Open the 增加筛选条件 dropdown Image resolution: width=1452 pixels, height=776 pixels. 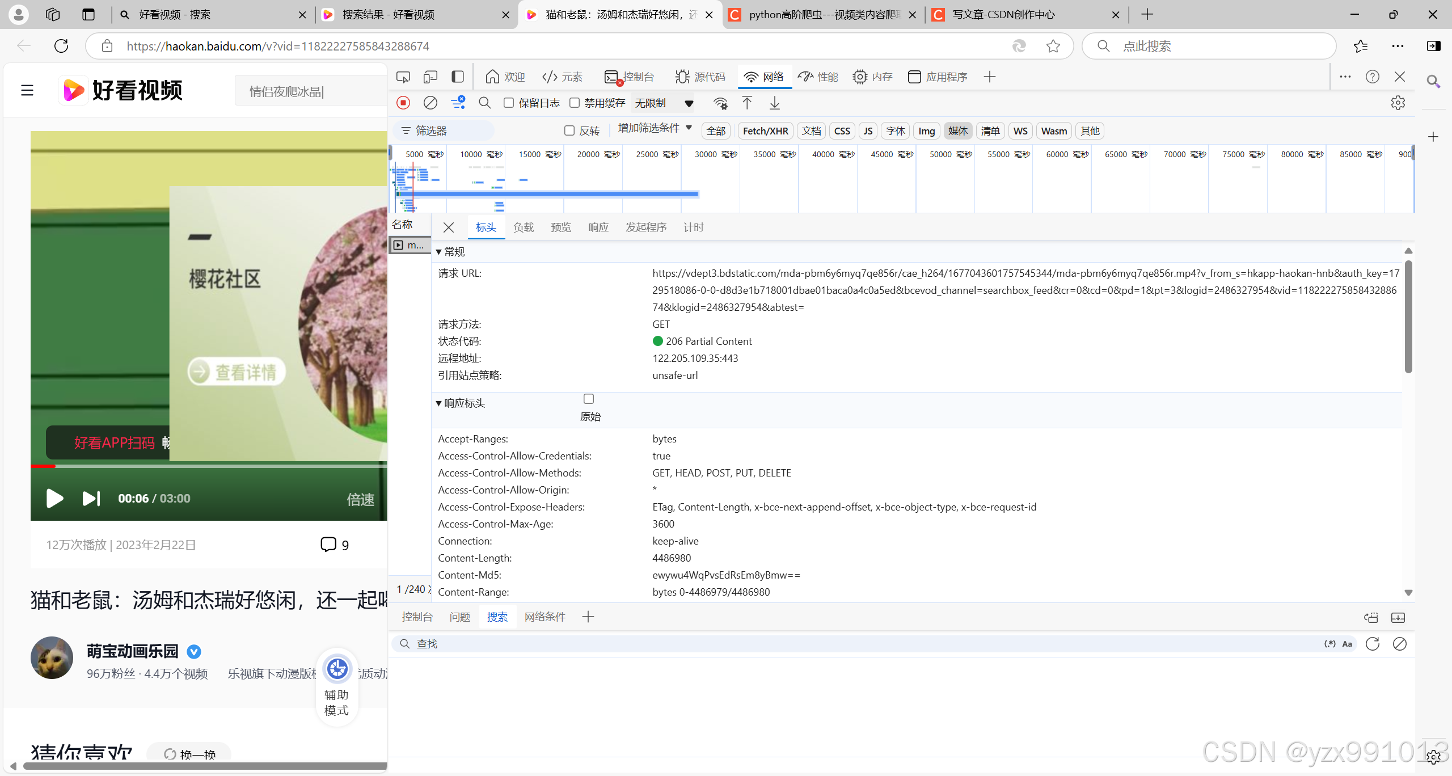tap(655, 128)
